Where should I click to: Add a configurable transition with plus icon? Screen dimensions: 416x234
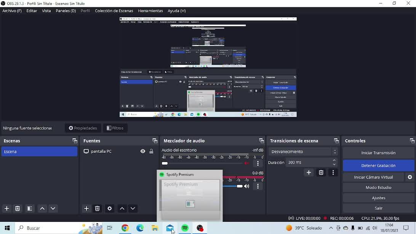[309, 173]
